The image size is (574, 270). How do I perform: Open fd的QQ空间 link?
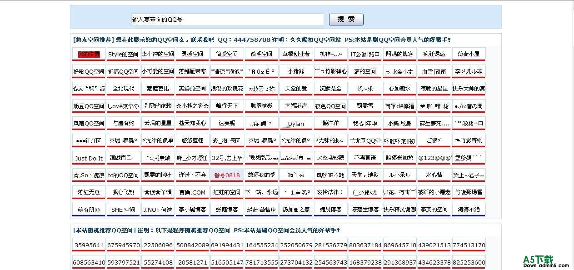(x=123, y=175)
